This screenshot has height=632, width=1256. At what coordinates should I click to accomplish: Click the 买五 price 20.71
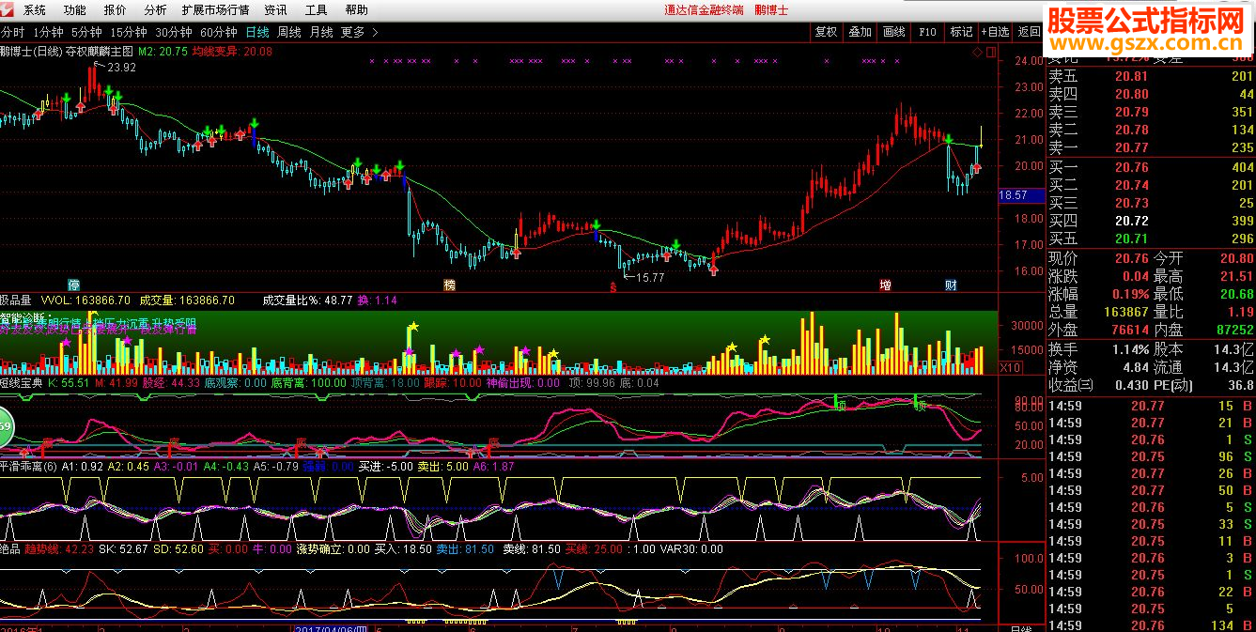click(1131, 239)
